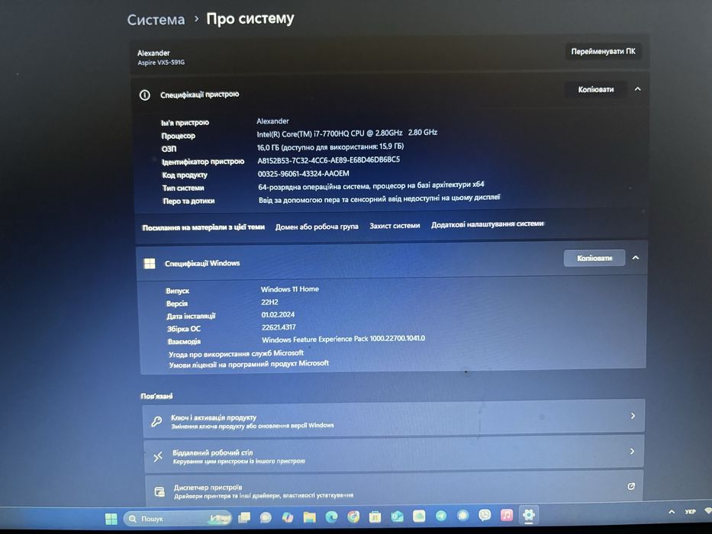Viewport: 712px width, 534px height.
Task: Open Viber from the taskbar
Action: [485, 515]
